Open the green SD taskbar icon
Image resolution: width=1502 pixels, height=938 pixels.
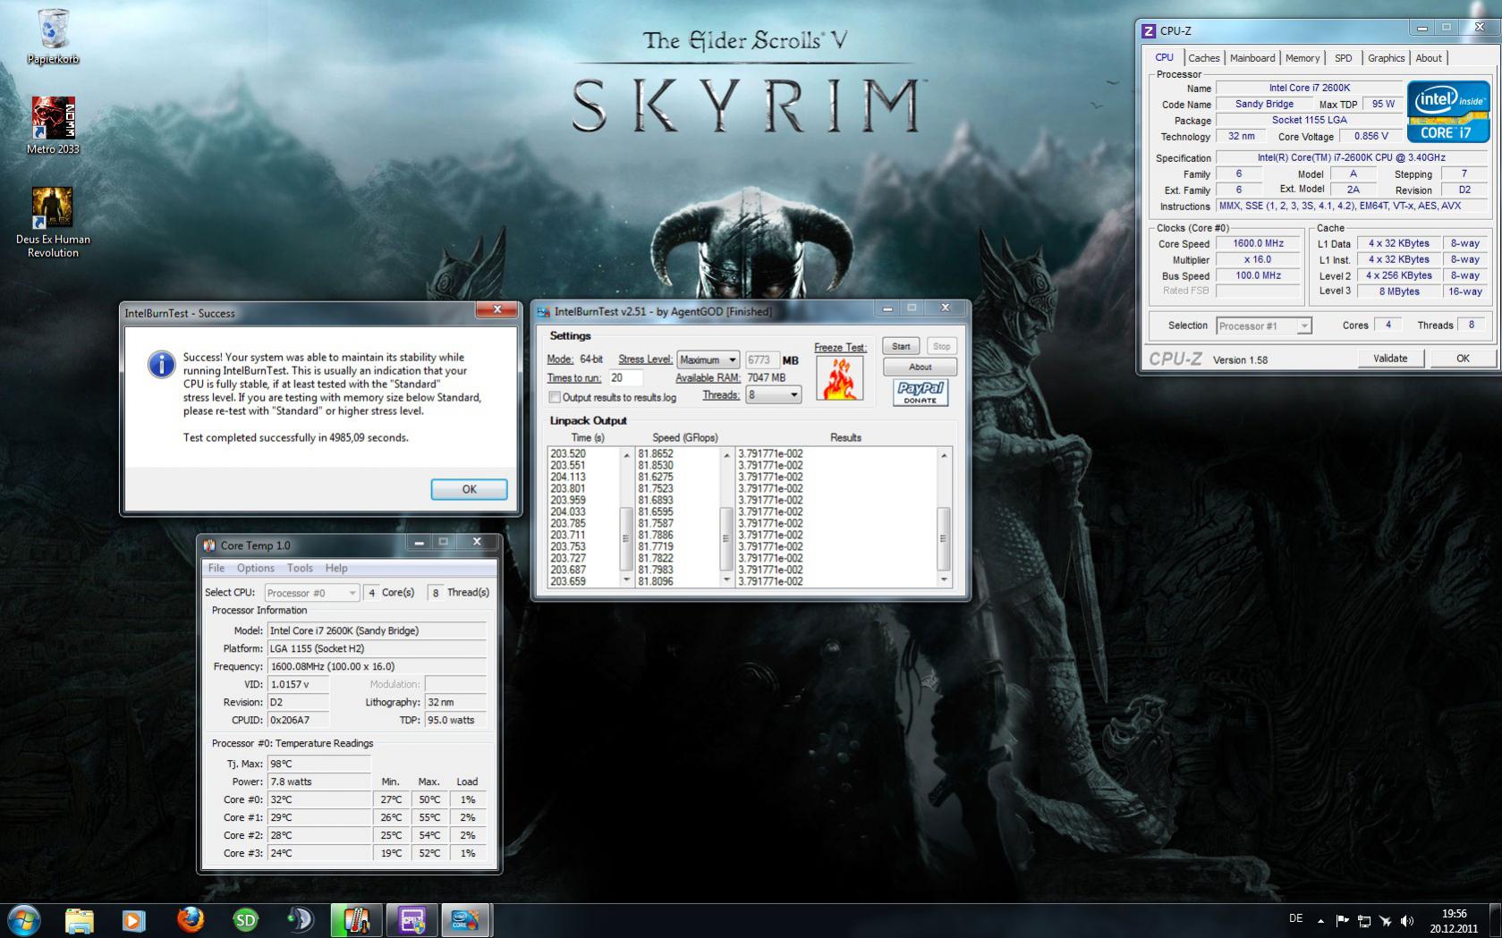click(245, 920)
